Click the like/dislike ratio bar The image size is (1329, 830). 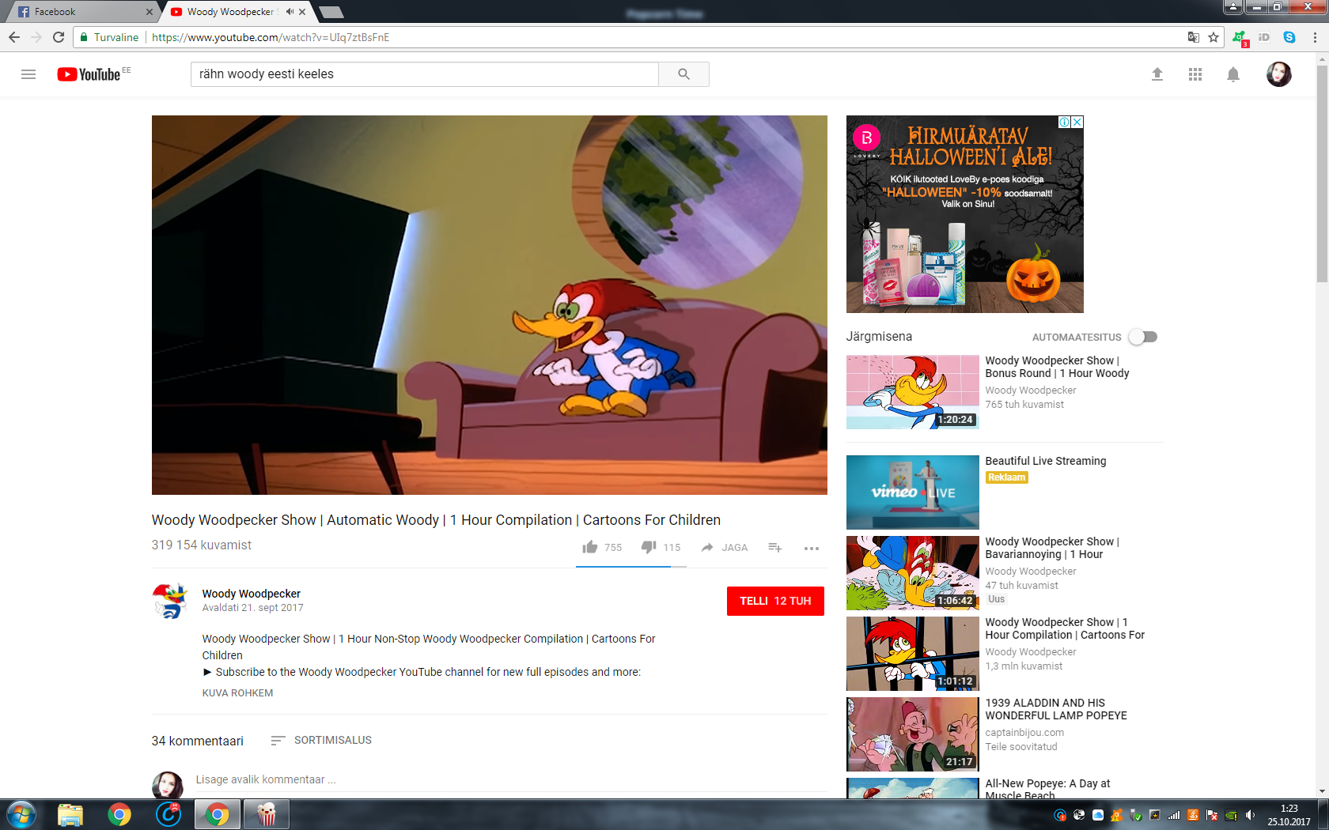click(630, 567)
